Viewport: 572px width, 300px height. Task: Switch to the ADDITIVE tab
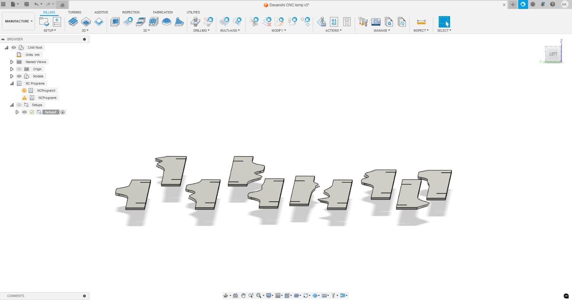(101, 12)
